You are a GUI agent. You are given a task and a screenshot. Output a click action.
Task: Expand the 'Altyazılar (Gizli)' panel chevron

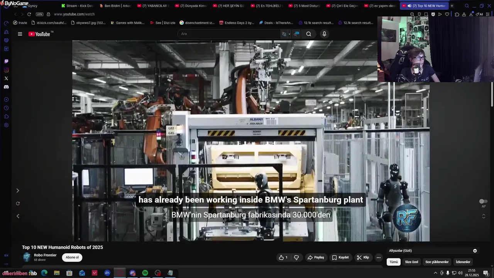pyautogui.click(x=475, y=251)
